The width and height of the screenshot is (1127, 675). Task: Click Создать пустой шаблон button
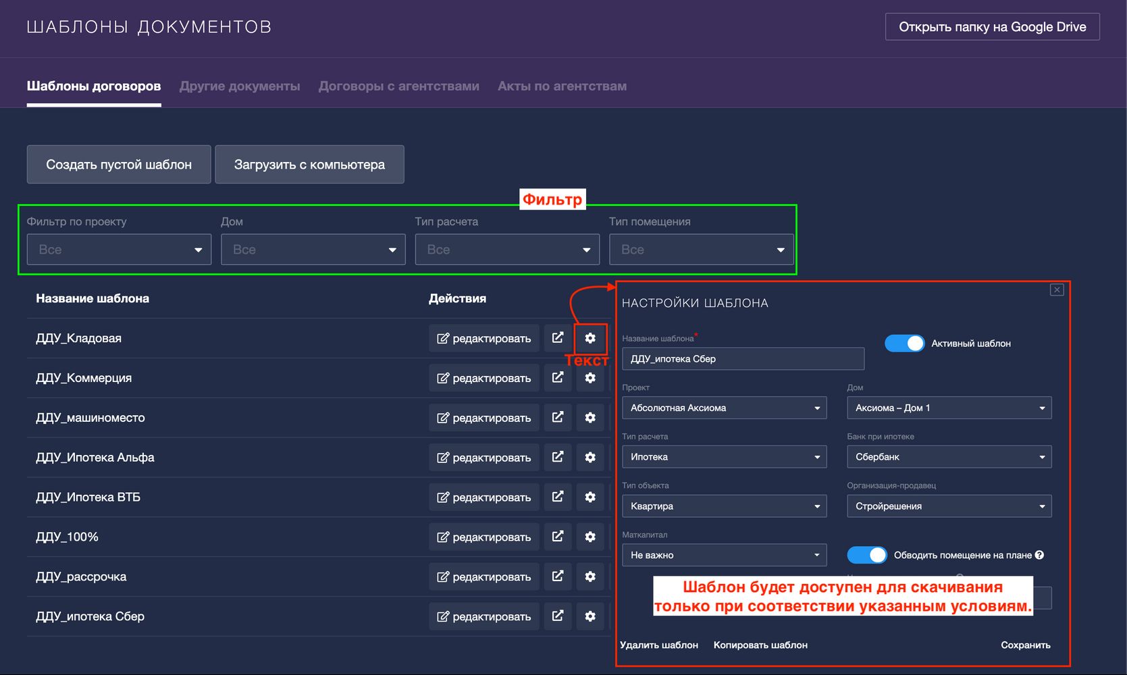119,165
